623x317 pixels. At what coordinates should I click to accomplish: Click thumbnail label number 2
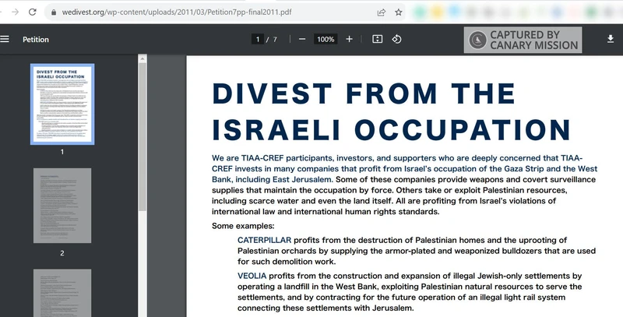pos(62,252)
